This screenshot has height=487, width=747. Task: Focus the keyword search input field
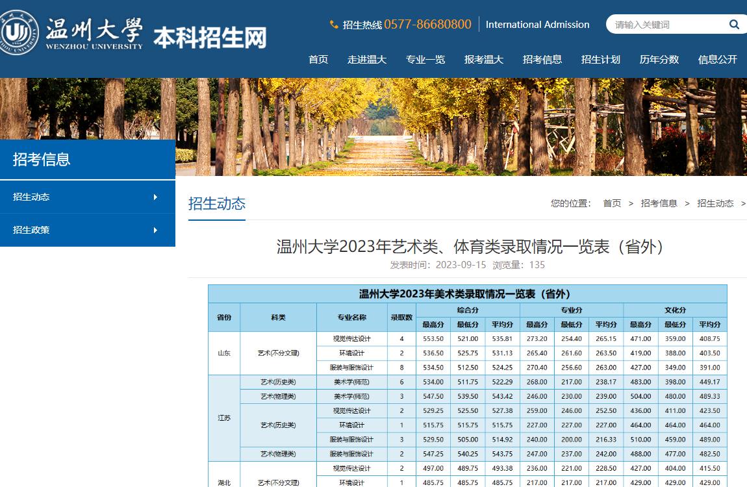tap(669, 24)
